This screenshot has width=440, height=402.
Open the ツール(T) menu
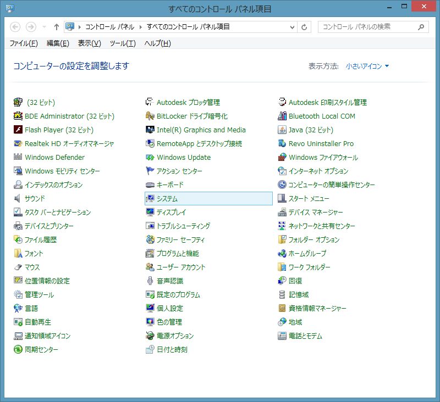pos(123,43)
